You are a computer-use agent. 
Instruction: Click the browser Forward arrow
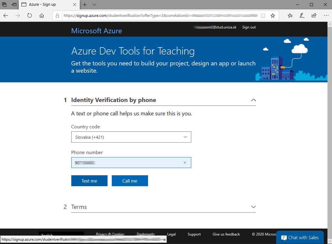[18, 15]
